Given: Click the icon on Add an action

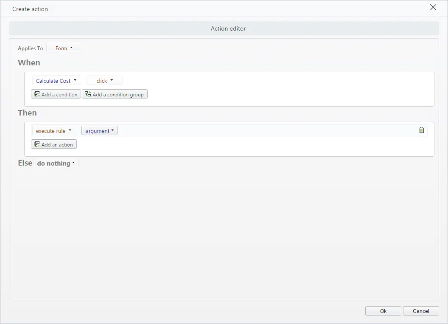Looking at the screenshot, I should (x=37, y=144).
